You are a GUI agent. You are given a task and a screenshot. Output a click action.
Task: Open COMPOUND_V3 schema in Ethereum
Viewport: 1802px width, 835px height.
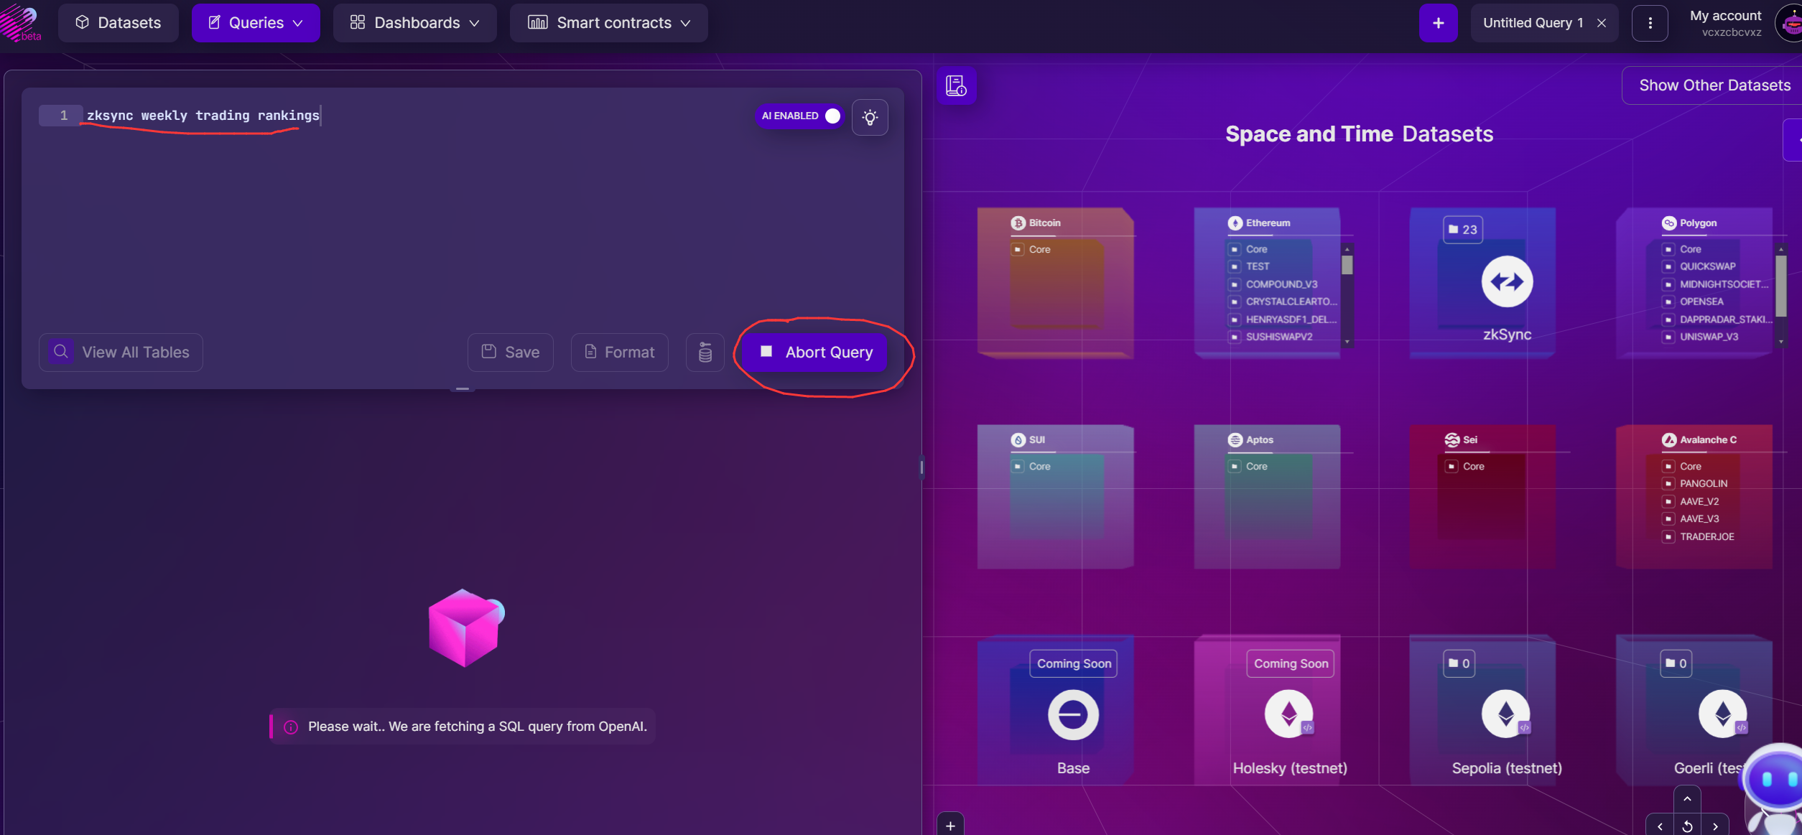point(1274,284)
